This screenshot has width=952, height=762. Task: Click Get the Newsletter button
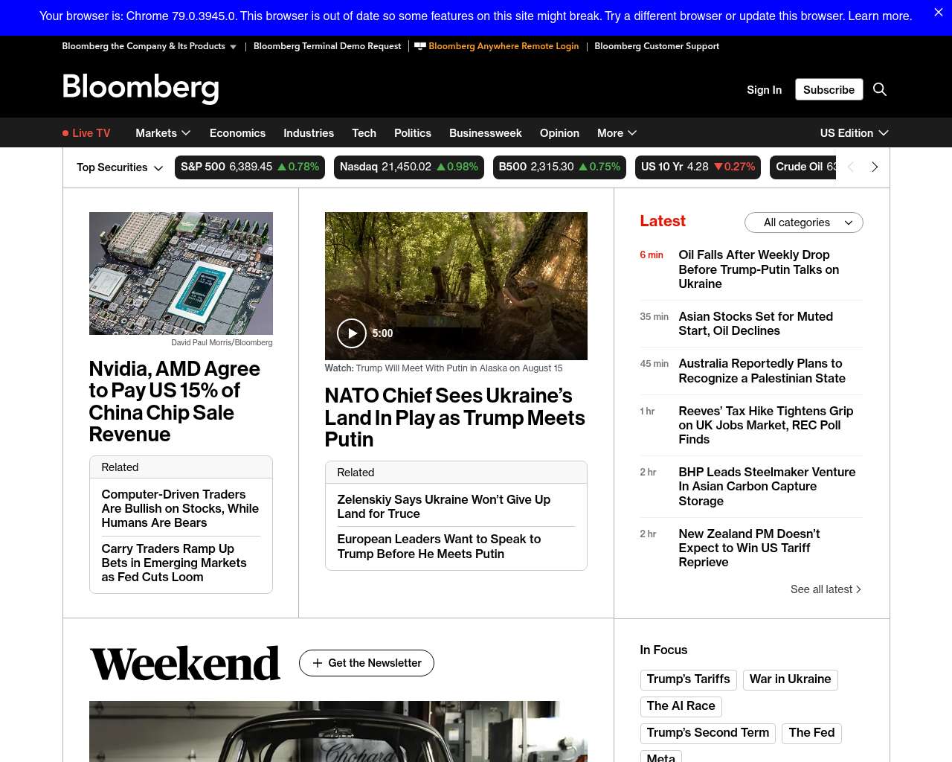[x=367, y=663]
